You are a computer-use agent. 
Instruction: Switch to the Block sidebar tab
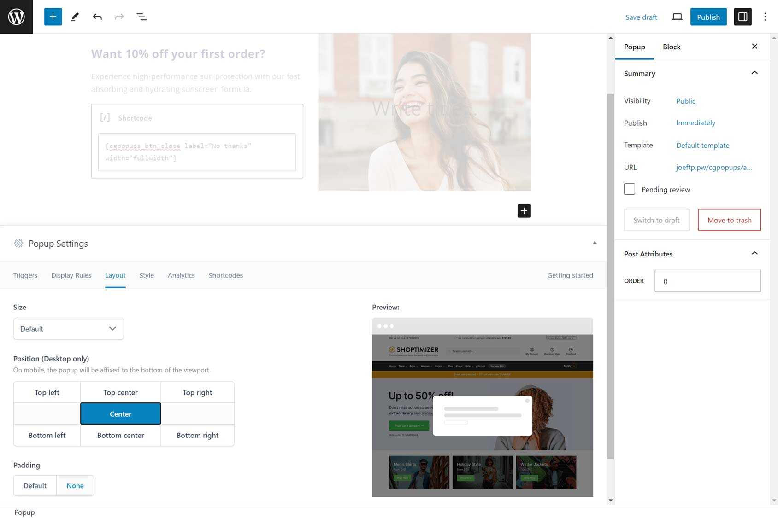click(672, 47)
